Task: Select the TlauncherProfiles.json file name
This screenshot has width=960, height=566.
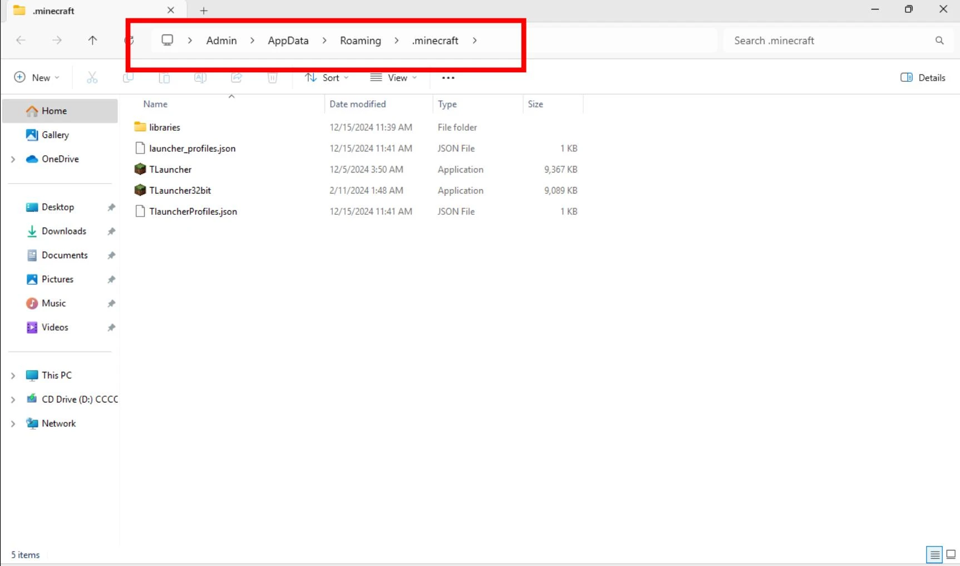Action: coord(193,211)
